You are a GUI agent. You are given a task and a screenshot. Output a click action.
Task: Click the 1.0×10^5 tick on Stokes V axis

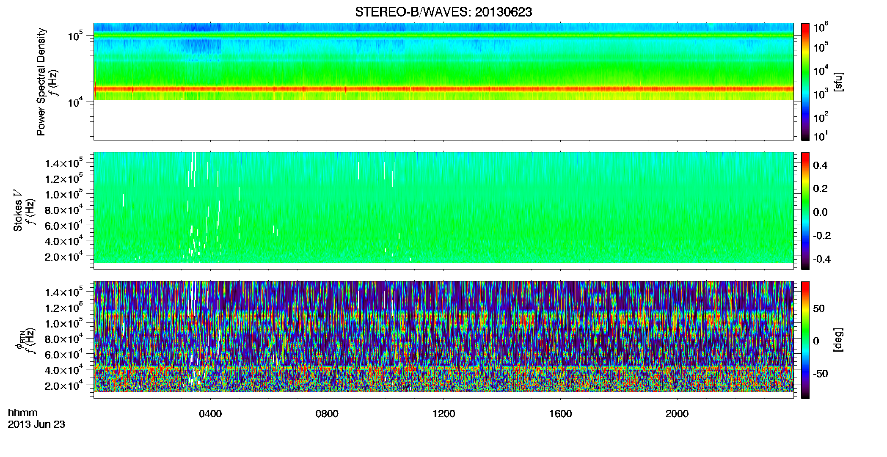(x=64, y=195)
